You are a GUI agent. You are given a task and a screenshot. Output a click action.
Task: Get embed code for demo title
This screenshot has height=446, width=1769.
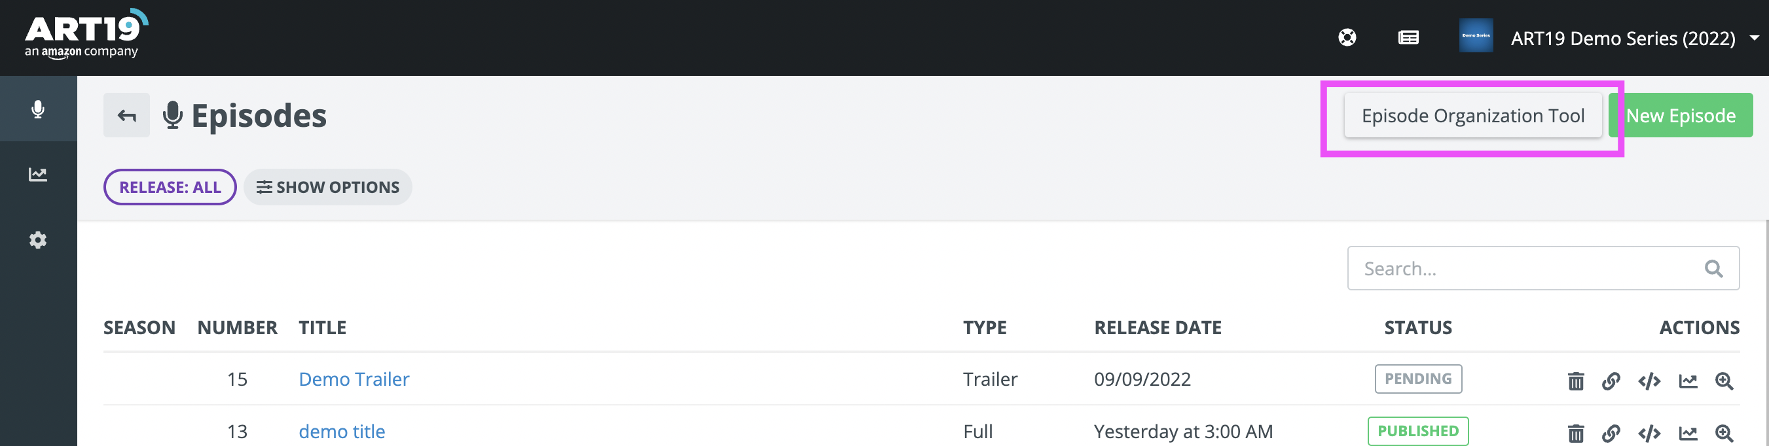(x=1649, y=433)
